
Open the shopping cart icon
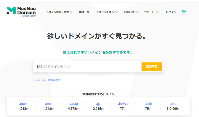(184, 12)
